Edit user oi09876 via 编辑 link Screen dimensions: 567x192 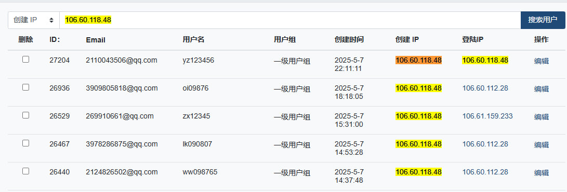[x=542, y=89]
